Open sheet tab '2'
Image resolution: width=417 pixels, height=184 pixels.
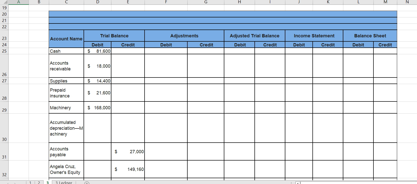[39, 182]
